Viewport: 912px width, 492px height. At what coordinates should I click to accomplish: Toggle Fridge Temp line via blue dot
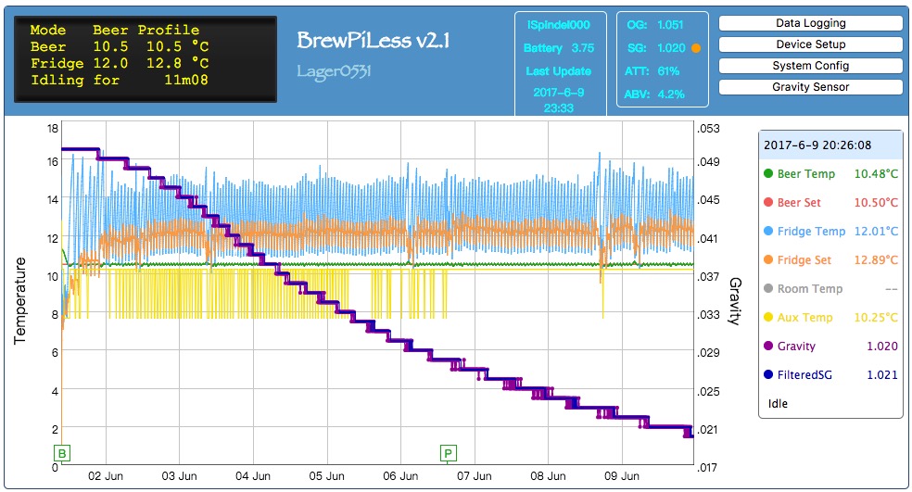click(767, 231)
